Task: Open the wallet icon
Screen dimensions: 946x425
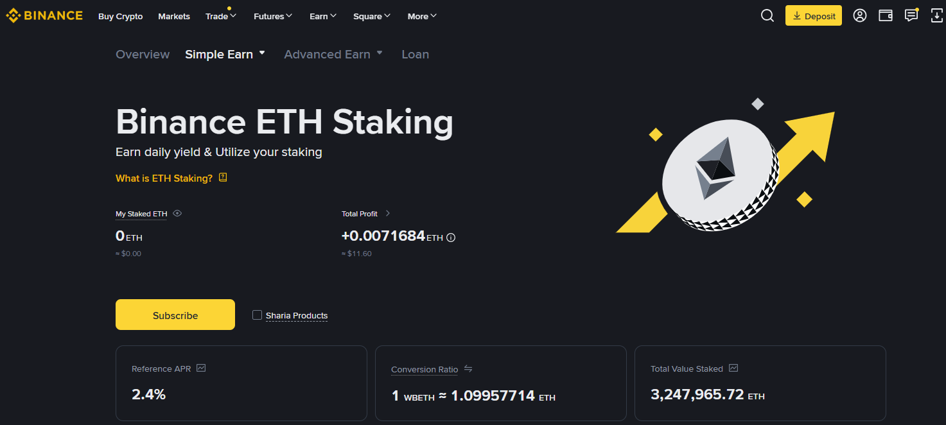Action: 886,16
